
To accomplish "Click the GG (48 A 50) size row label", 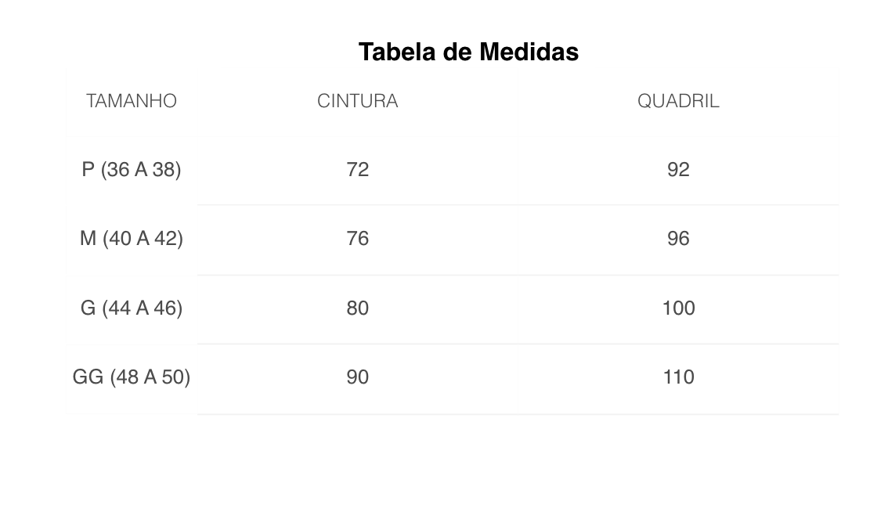I will (132, 377).
